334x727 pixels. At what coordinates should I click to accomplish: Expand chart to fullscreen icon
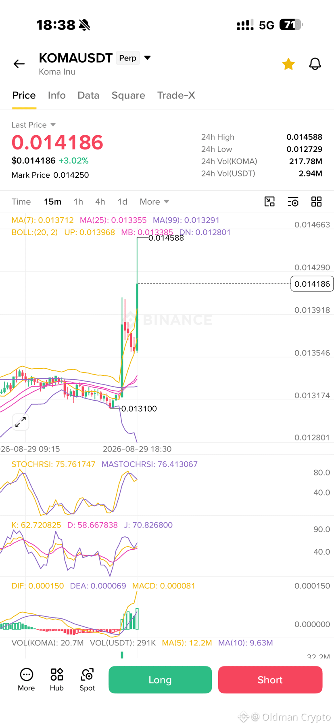click(21, 422)
